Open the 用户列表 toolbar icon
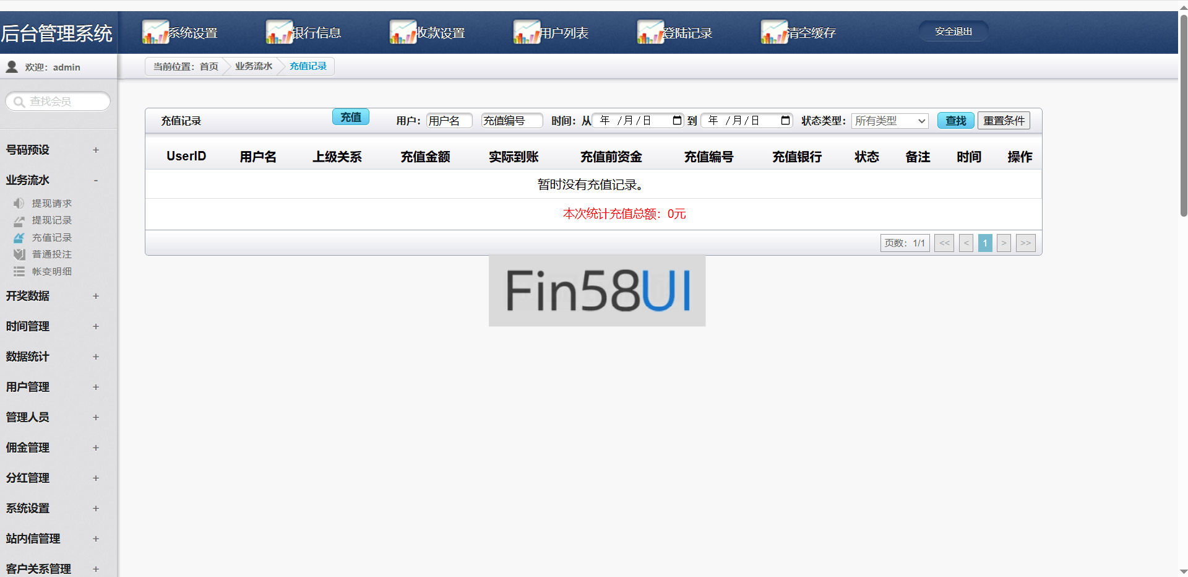The height and width of the screenshot is (577, 1188). [x=526, y=31]
